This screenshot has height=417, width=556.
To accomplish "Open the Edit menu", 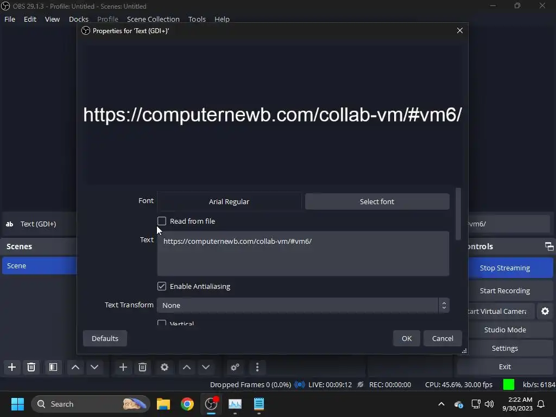I will pyautogui.click(x=30, y=19).
